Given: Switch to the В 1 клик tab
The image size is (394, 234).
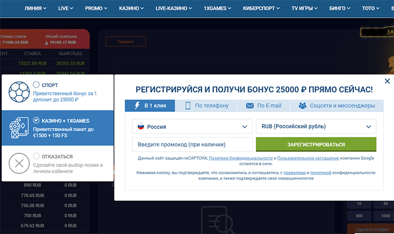Looking at the screenshot, I should pyautogui.click(x=150, y=105).
